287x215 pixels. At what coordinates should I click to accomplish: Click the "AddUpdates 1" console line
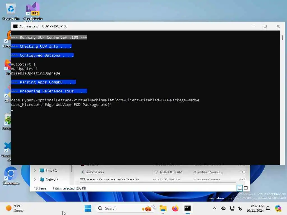[24, 69]
